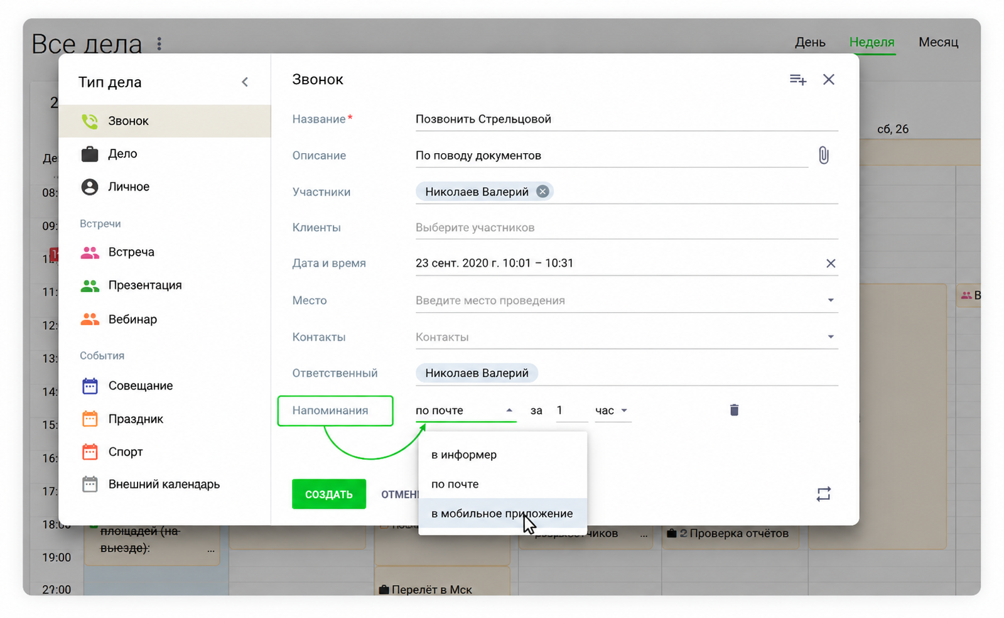
Task: Switch to the Месяц view tab
Action: (x=938, y=42)
